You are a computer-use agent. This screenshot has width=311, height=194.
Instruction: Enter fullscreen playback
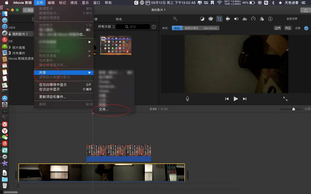click(285, 99)
